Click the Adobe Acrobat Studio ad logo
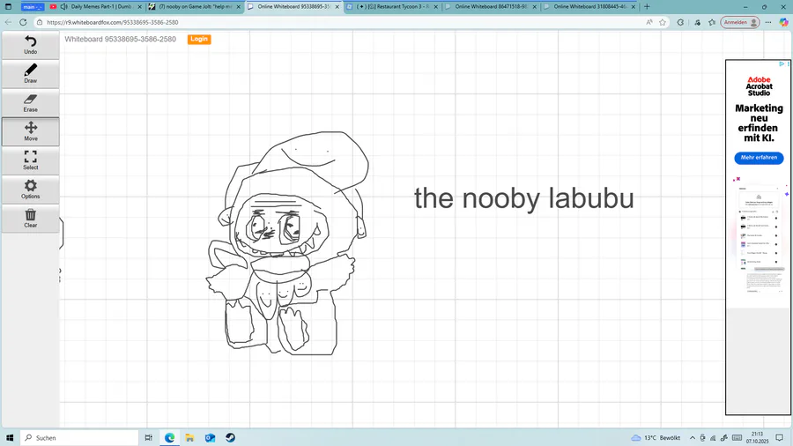Screen dimensions: 793x446 tap(760, 86)
